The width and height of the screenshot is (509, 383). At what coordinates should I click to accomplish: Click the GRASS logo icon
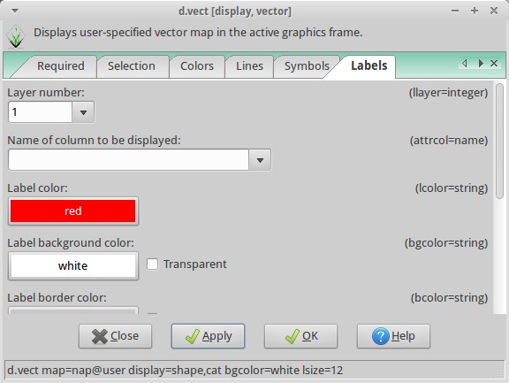16,37
